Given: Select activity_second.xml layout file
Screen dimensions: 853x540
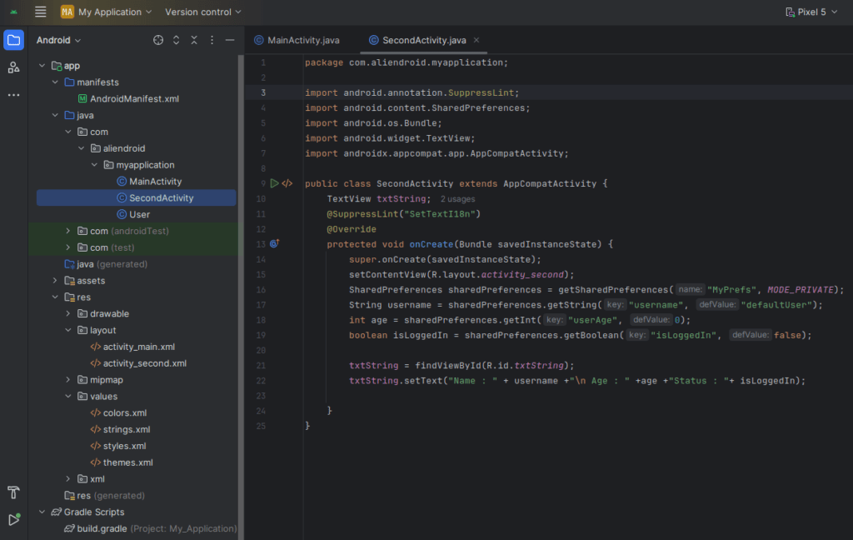Looking at the screenshot, I should (138, 363).
